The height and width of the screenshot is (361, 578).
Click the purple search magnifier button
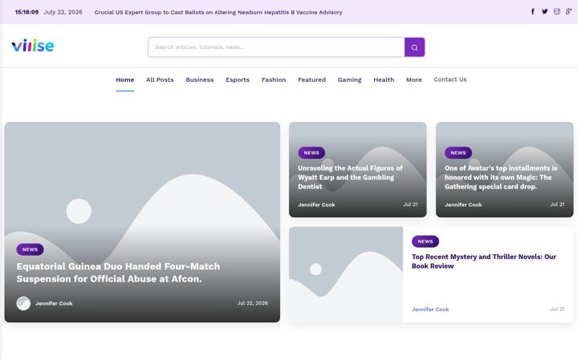point(414,47)
